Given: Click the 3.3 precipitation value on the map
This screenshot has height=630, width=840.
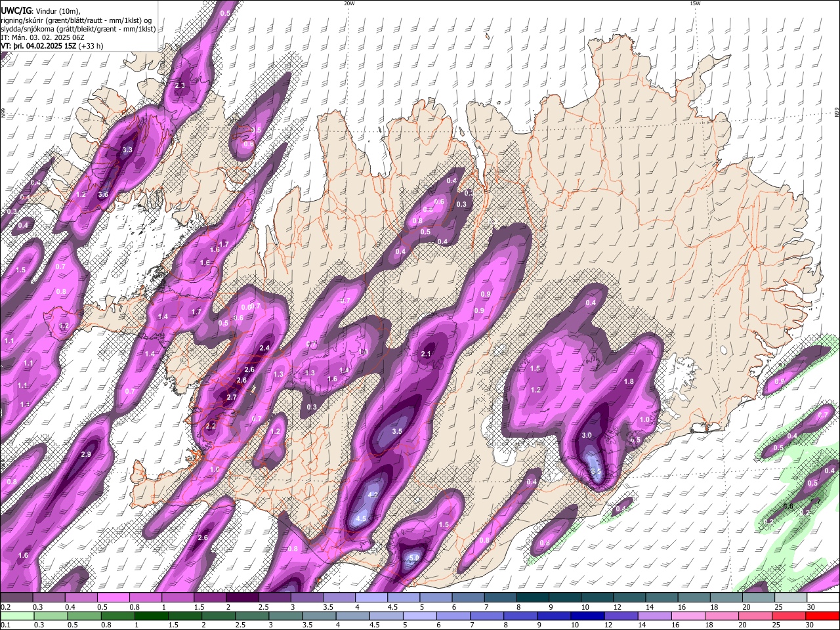Looking at the screenshot, I should [127, 150].
